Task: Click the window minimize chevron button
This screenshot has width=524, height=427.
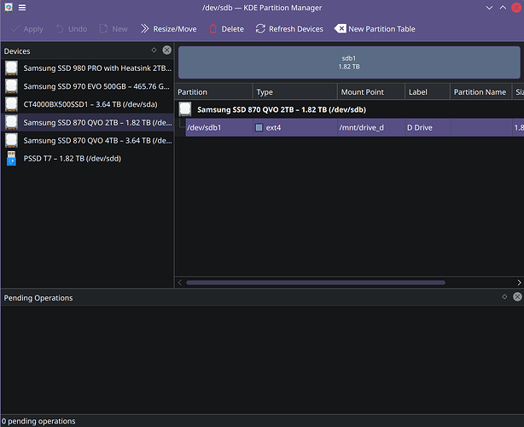Action: [x=489, y=8]
